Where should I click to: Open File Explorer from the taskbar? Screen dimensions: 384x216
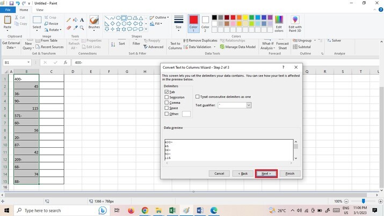tap(158, 211)
